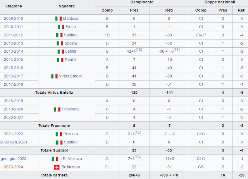Open the 1D league link for Südtirol
The width and height of the screenshot is (248, 179).
(x=107, y=35)
